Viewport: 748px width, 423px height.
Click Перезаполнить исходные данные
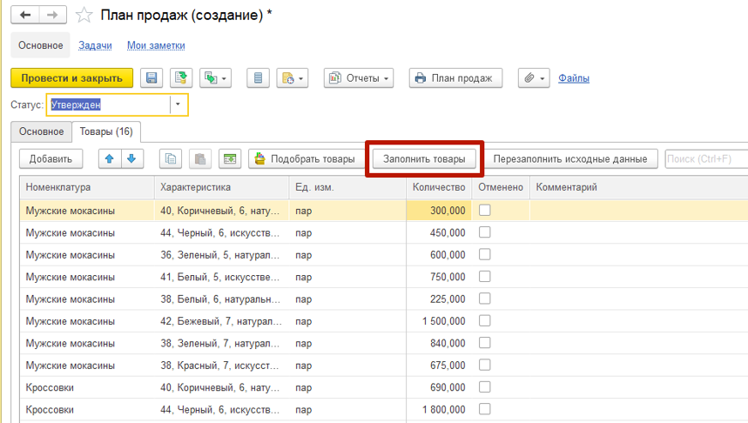570,158
